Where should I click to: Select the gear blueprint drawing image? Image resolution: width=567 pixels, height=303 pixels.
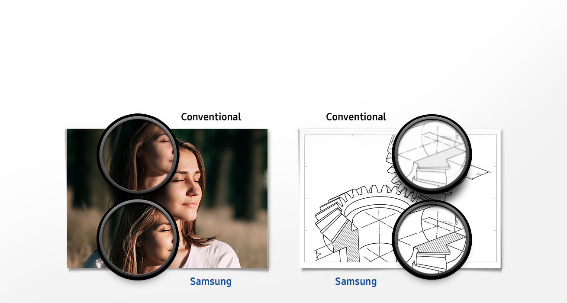pos(400,198)
